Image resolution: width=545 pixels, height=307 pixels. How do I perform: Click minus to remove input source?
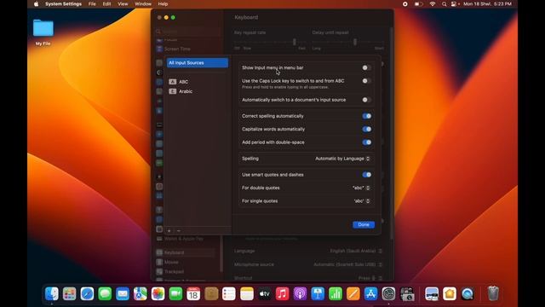tap(179, 231)
